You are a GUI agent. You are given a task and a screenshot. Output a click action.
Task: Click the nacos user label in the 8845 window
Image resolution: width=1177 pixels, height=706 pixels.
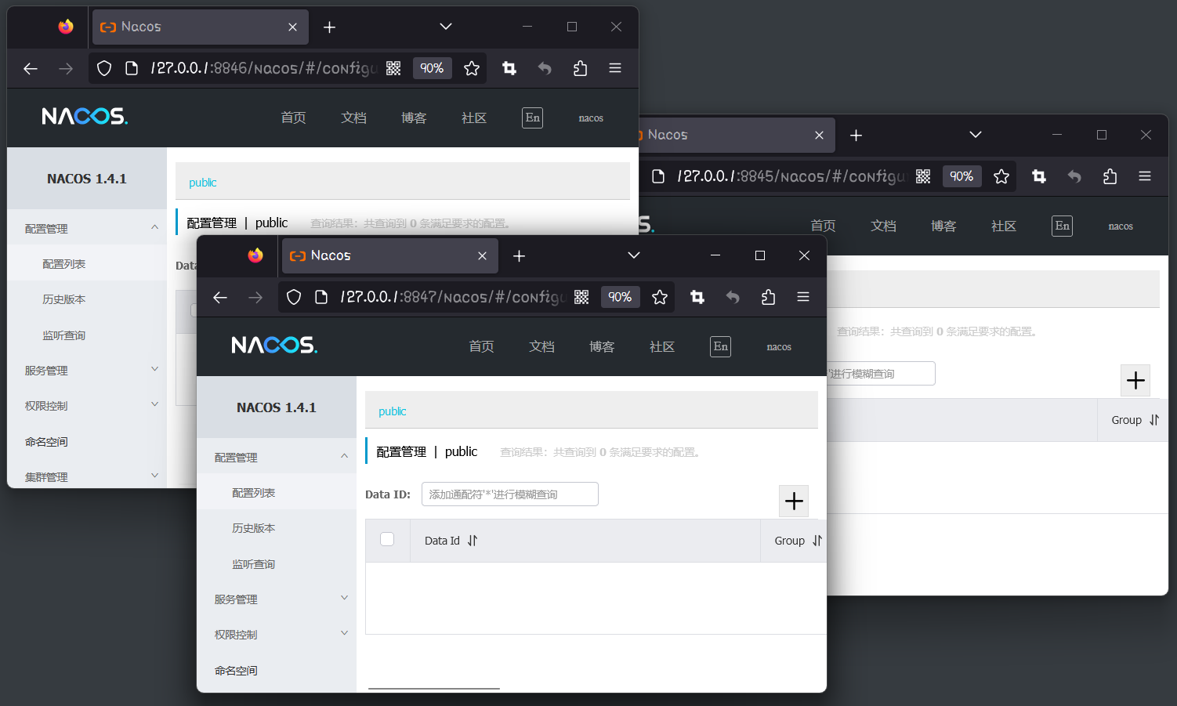tap(1121, 226)
